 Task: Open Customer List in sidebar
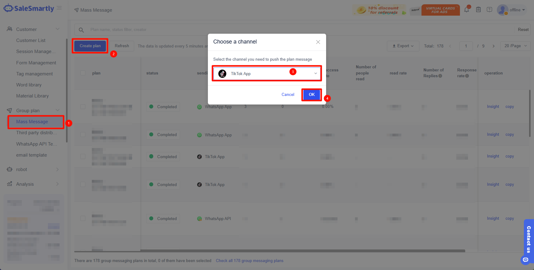pos(31,40)
